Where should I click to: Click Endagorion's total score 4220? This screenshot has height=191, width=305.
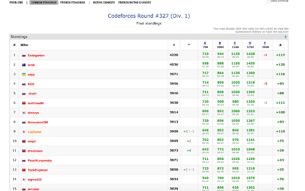click(x=174, y=55)
